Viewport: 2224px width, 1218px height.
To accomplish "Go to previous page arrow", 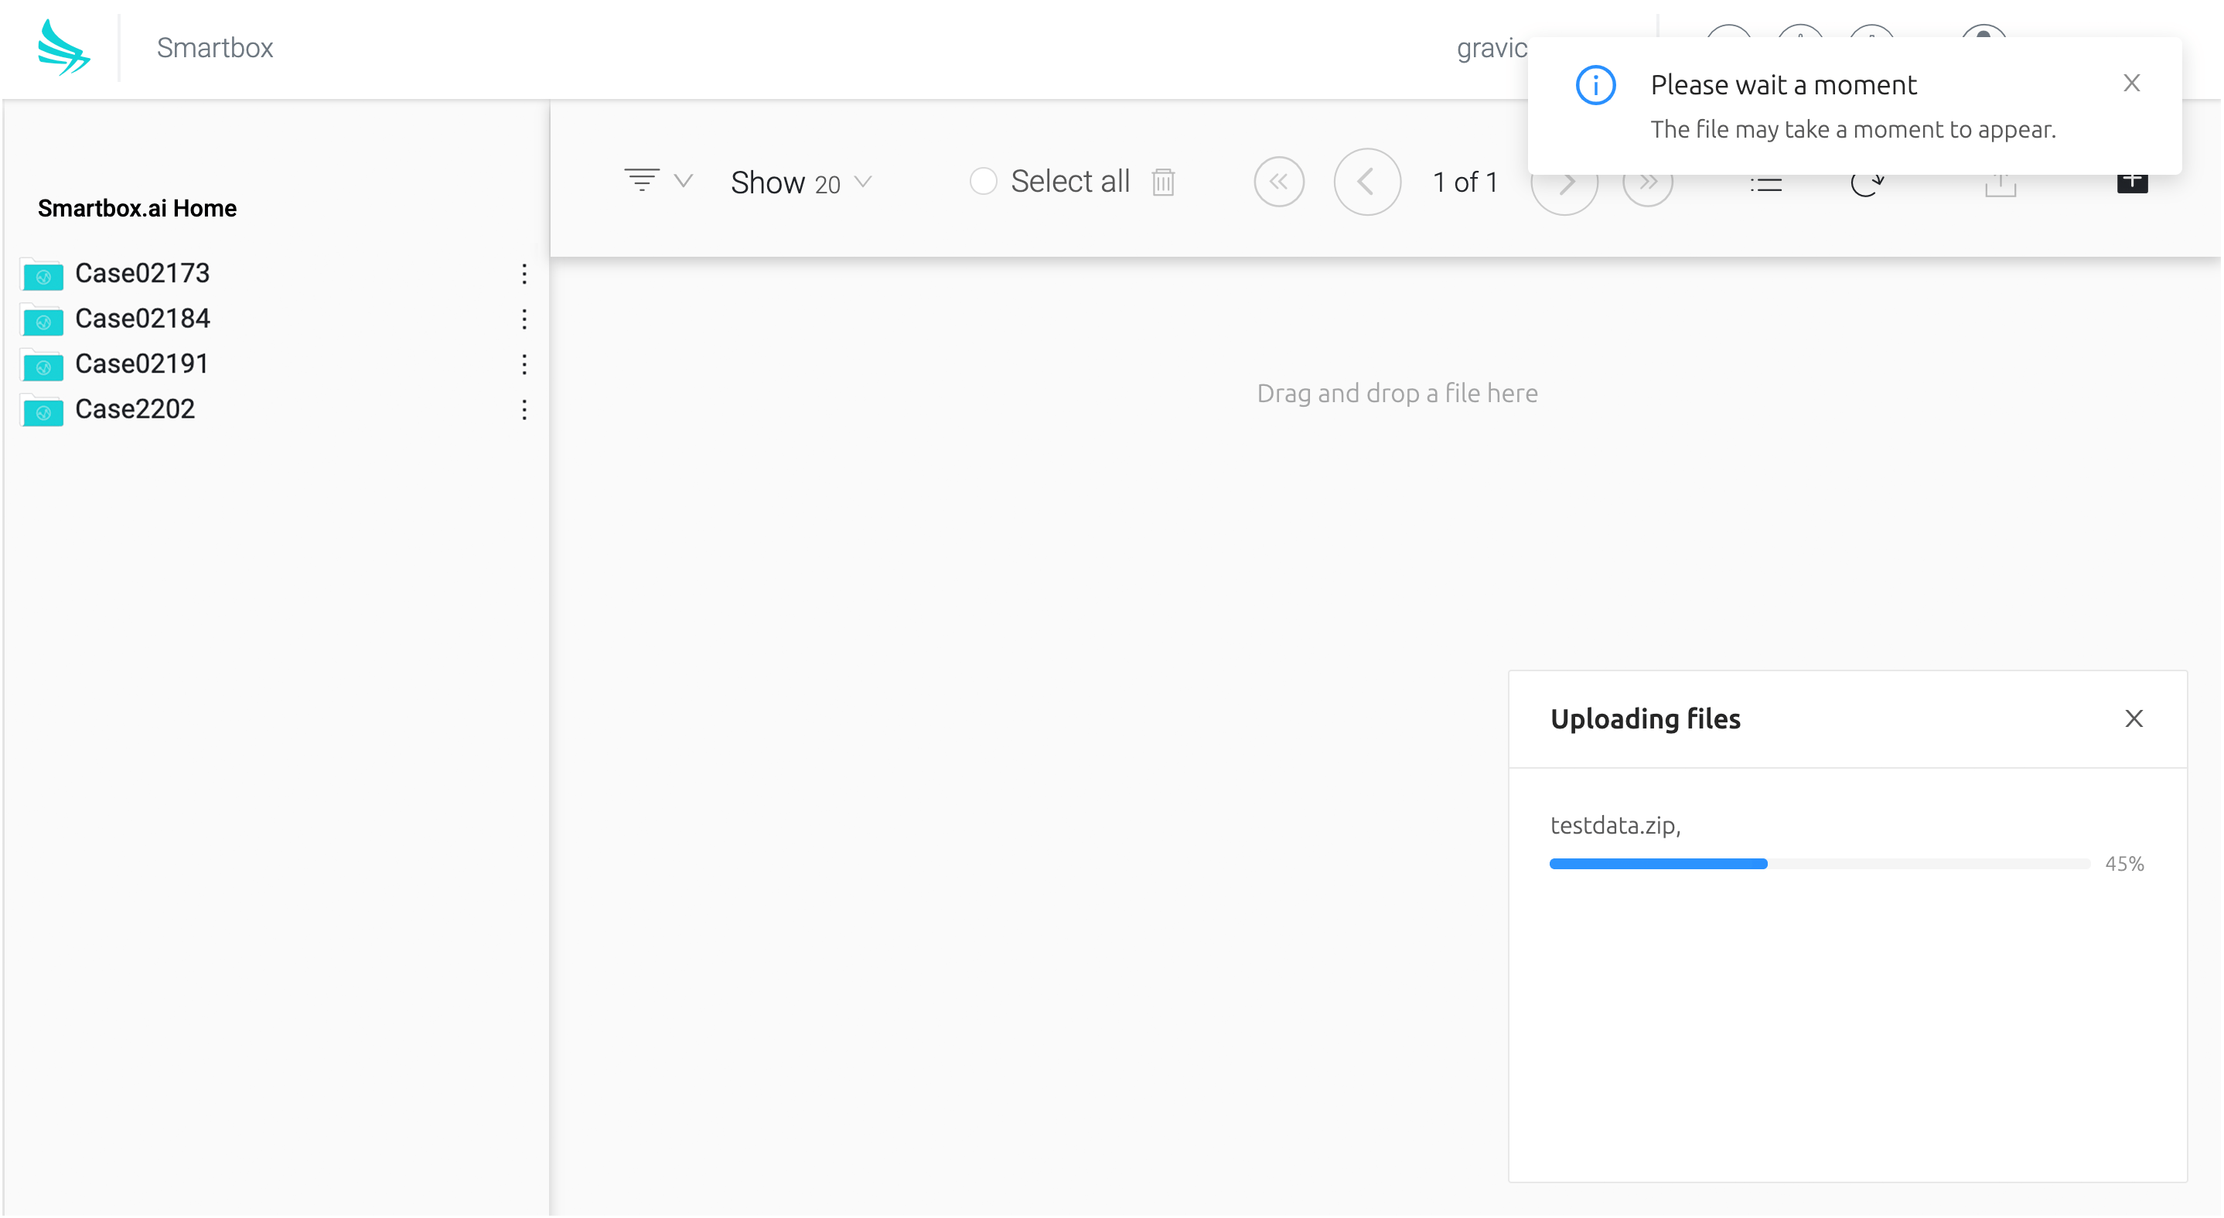I will pos(1366,183).
